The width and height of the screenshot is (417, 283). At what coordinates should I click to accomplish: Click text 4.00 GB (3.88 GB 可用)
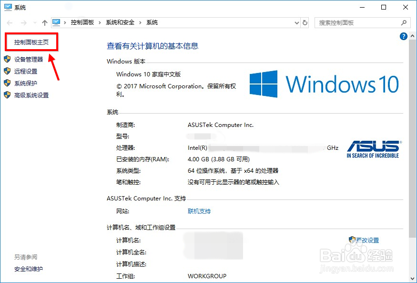point(219,159)
